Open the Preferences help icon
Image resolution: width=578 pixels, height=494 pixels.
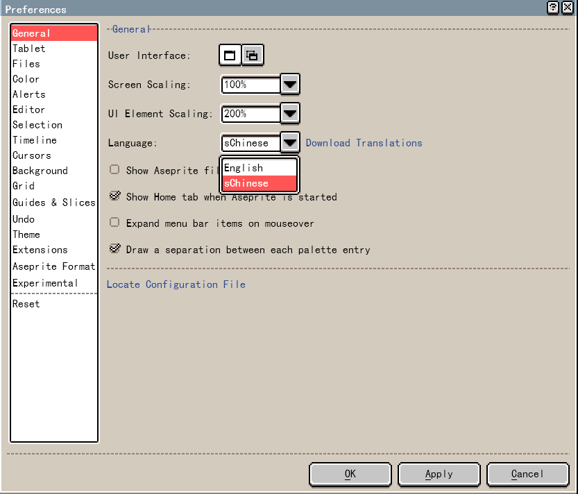(553, 8)
